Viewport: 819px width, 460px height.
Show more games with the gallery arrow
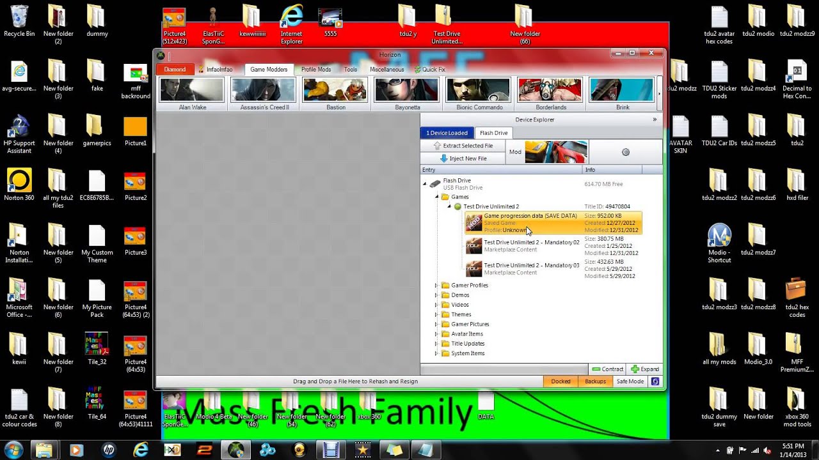coord(660,94)
